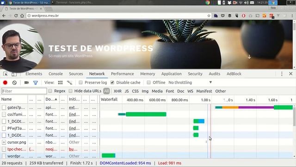296x167 pixels.
Task: Filter requests by Img
Action: 145,91
